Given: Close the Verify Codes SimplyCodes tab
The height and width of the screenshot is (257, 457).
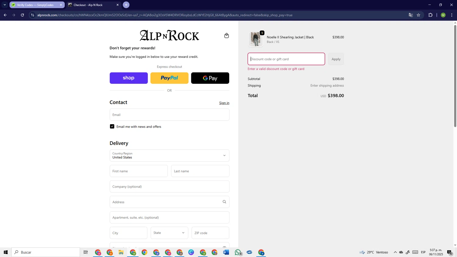Looking at the screenshot, I should pyautogui.click(x=61, y=5).
